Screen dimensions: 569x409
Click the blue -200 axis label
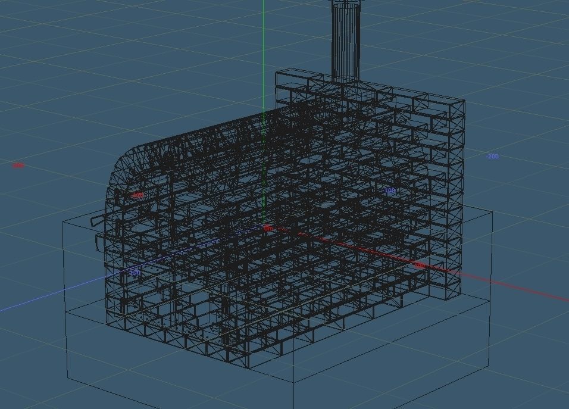click(492, 157)
